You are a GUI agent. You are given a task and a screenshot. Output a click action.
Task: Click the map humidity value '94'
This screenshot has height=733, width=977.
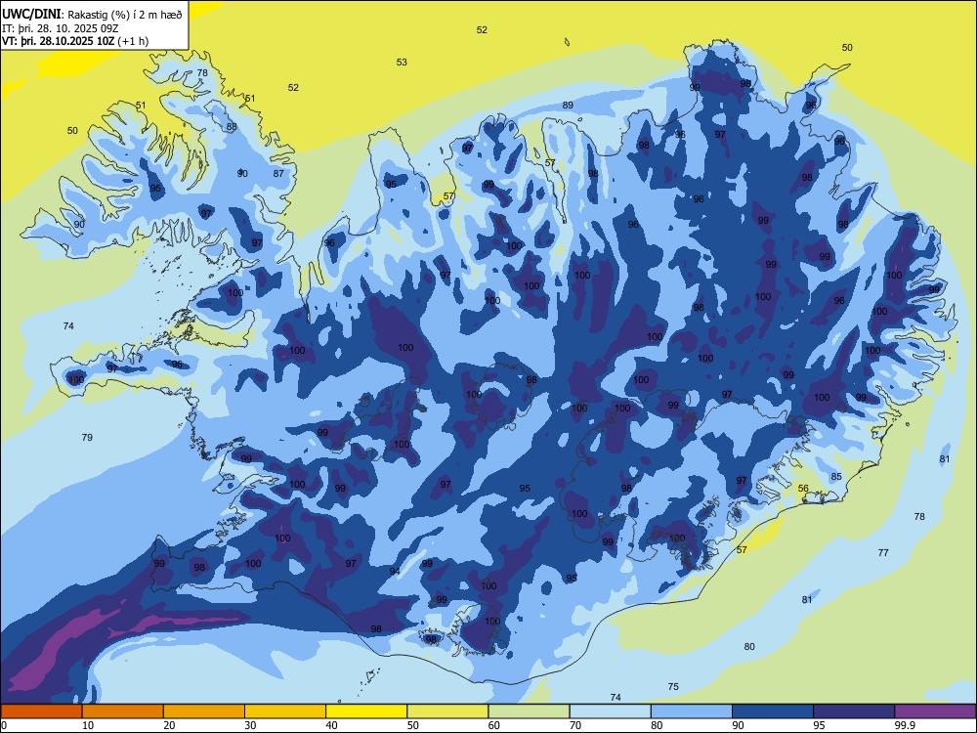point(395,571)
